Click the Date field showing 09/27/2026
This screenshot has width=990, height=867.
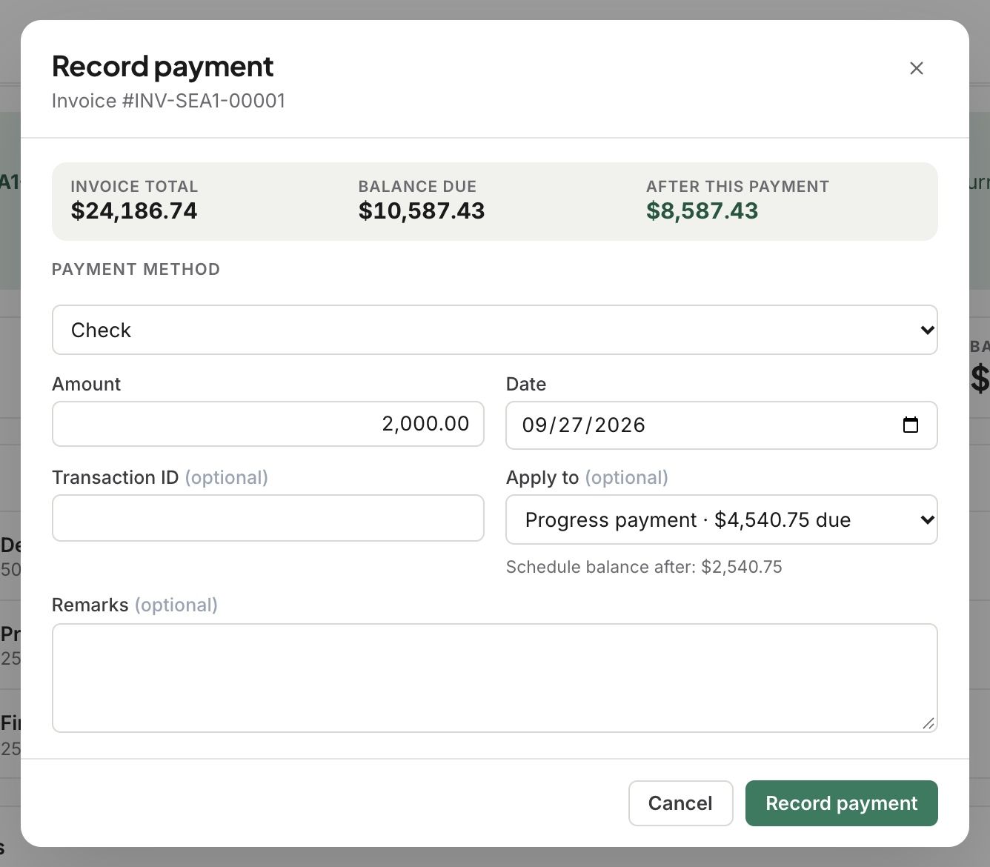click(722, 425)
